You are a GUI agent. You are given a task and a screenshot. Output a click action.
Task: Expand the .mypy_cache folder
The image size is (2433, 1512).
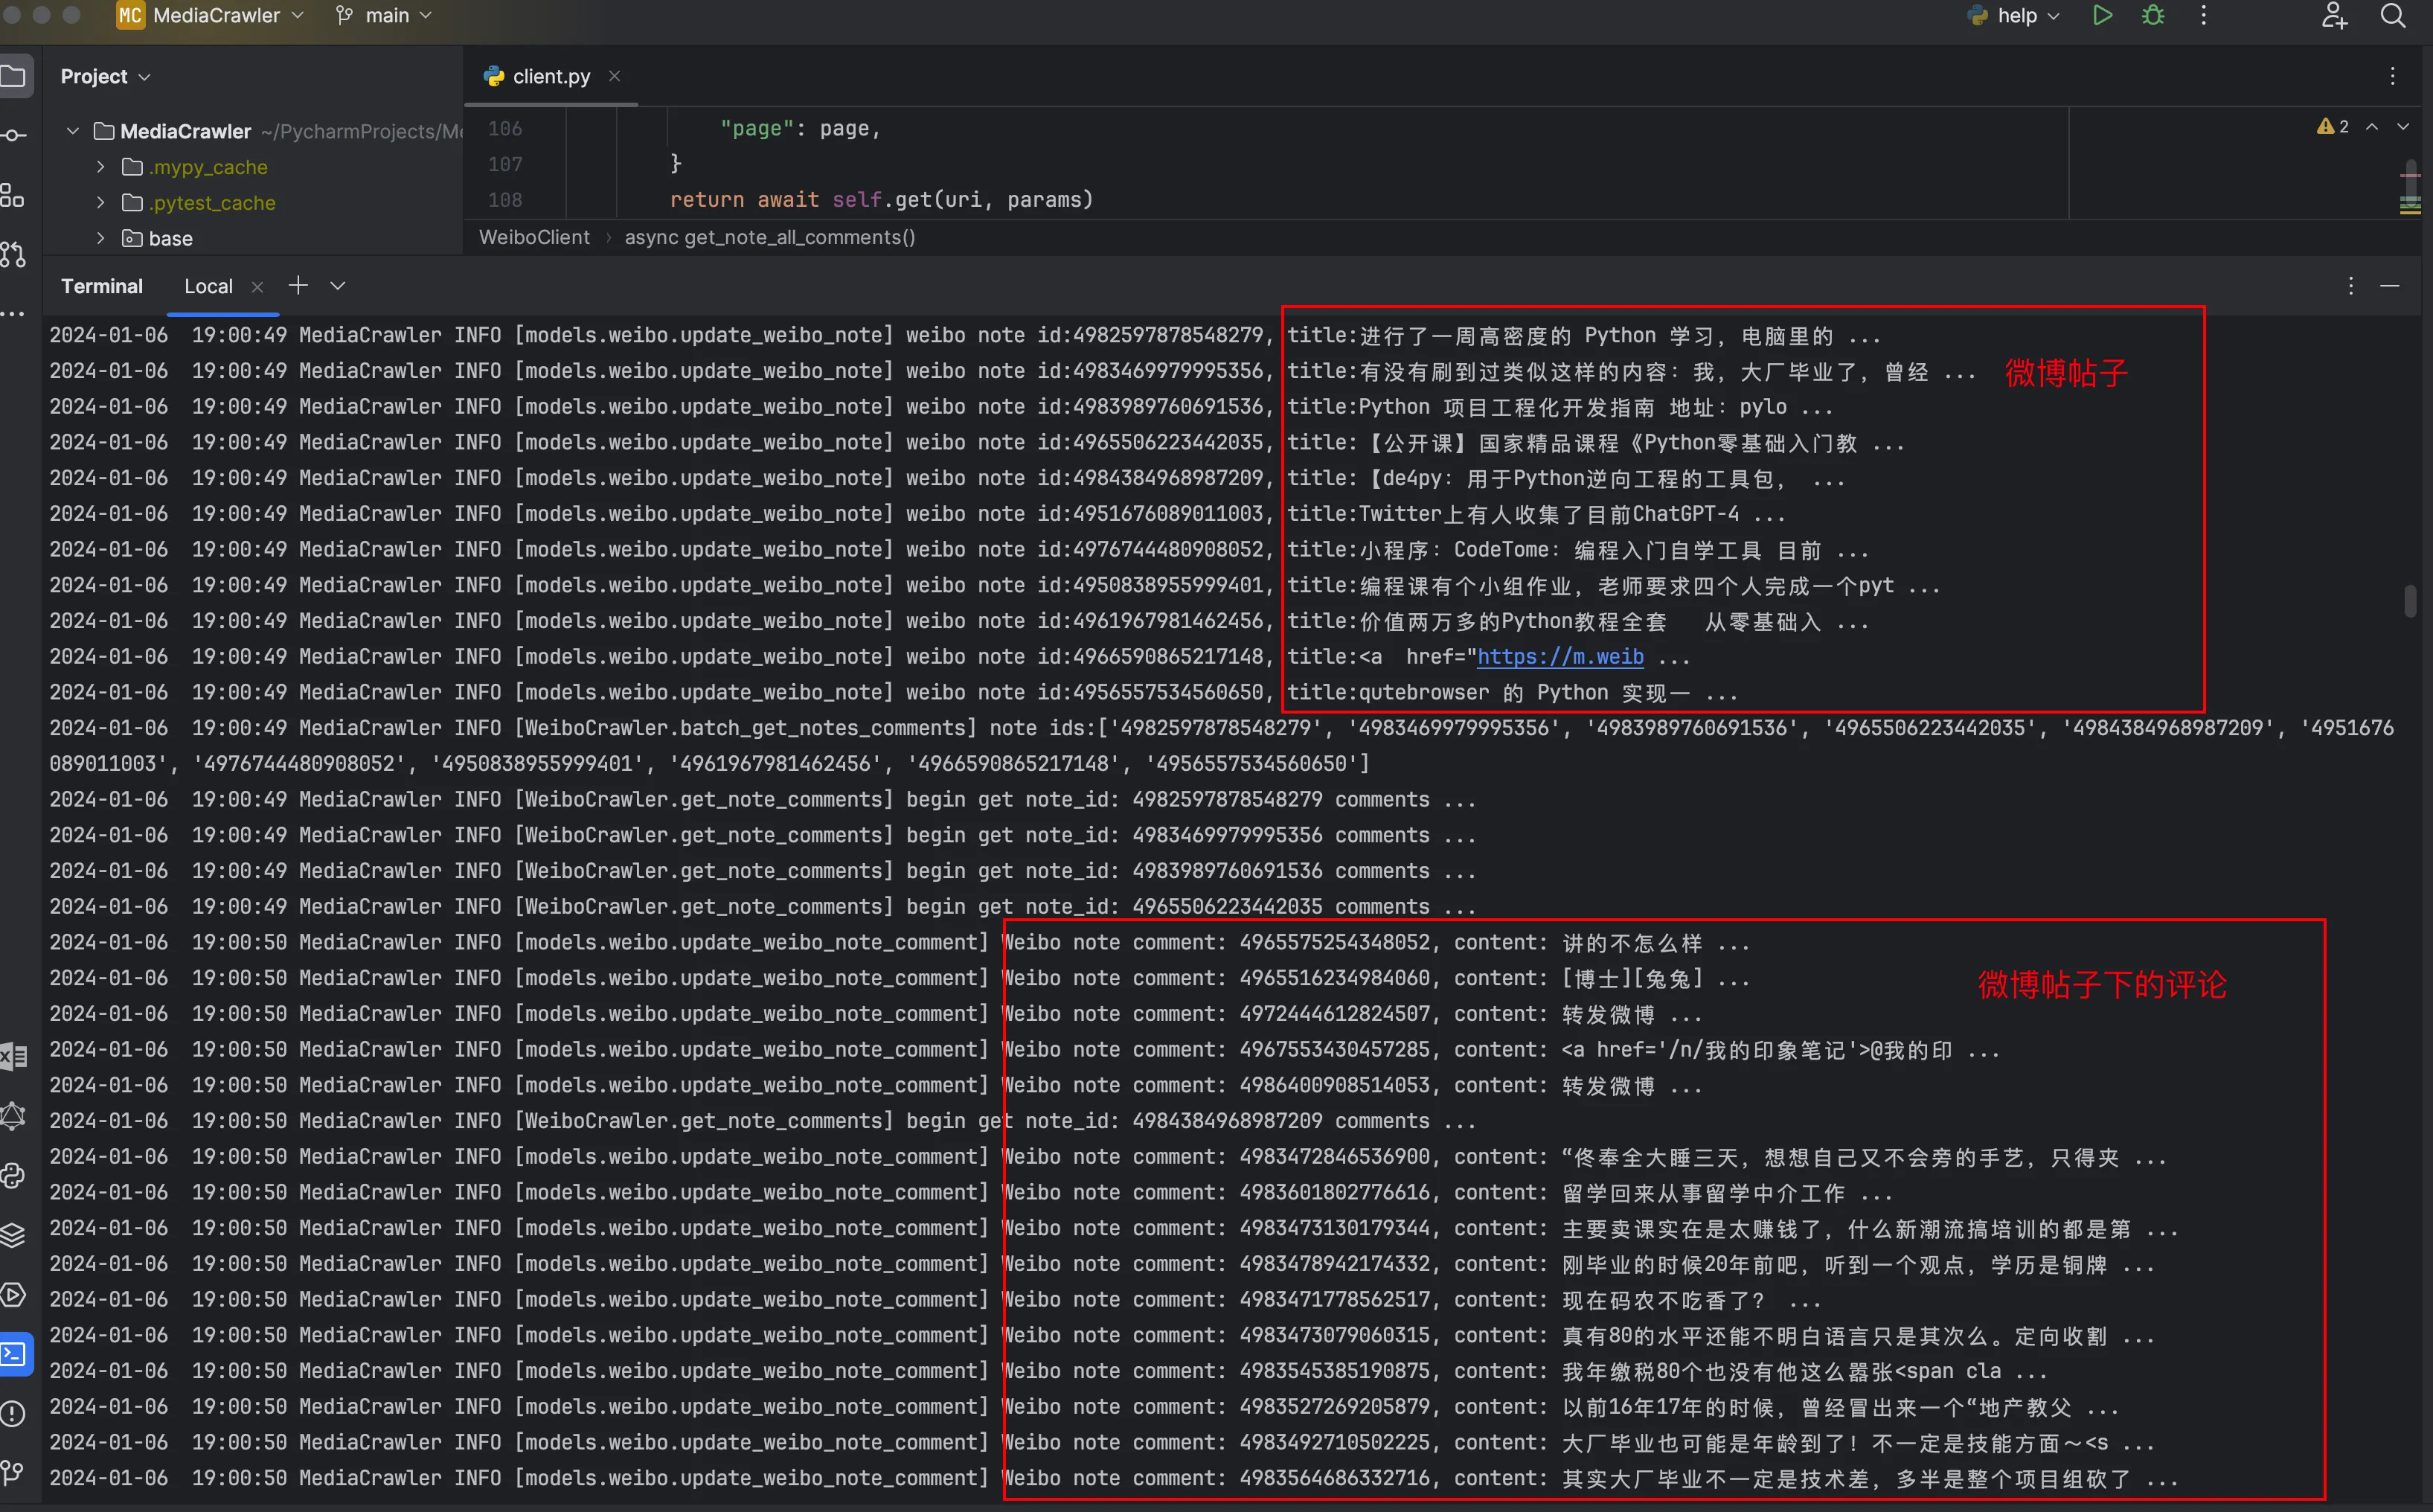(100, 167)
